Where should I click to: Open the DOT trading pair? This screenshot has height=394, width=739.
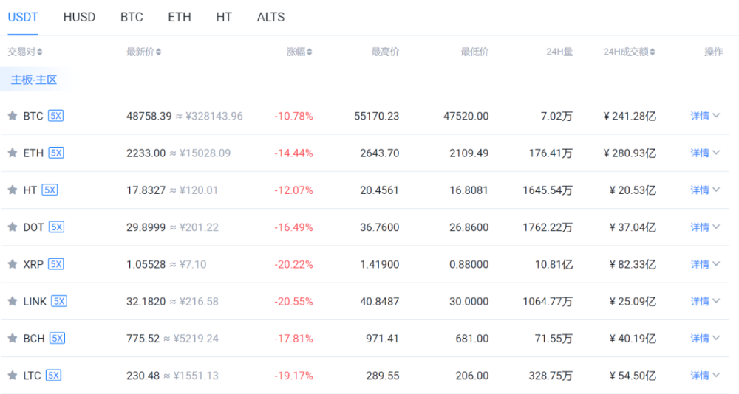click(33, 227)
